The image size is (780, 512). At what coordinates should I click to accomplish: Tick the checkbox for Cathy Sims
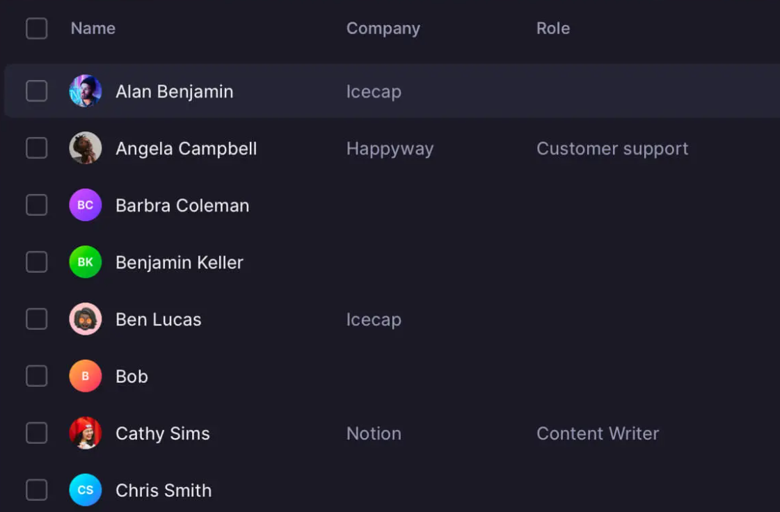pyautogui.click(x=36, y=433)
